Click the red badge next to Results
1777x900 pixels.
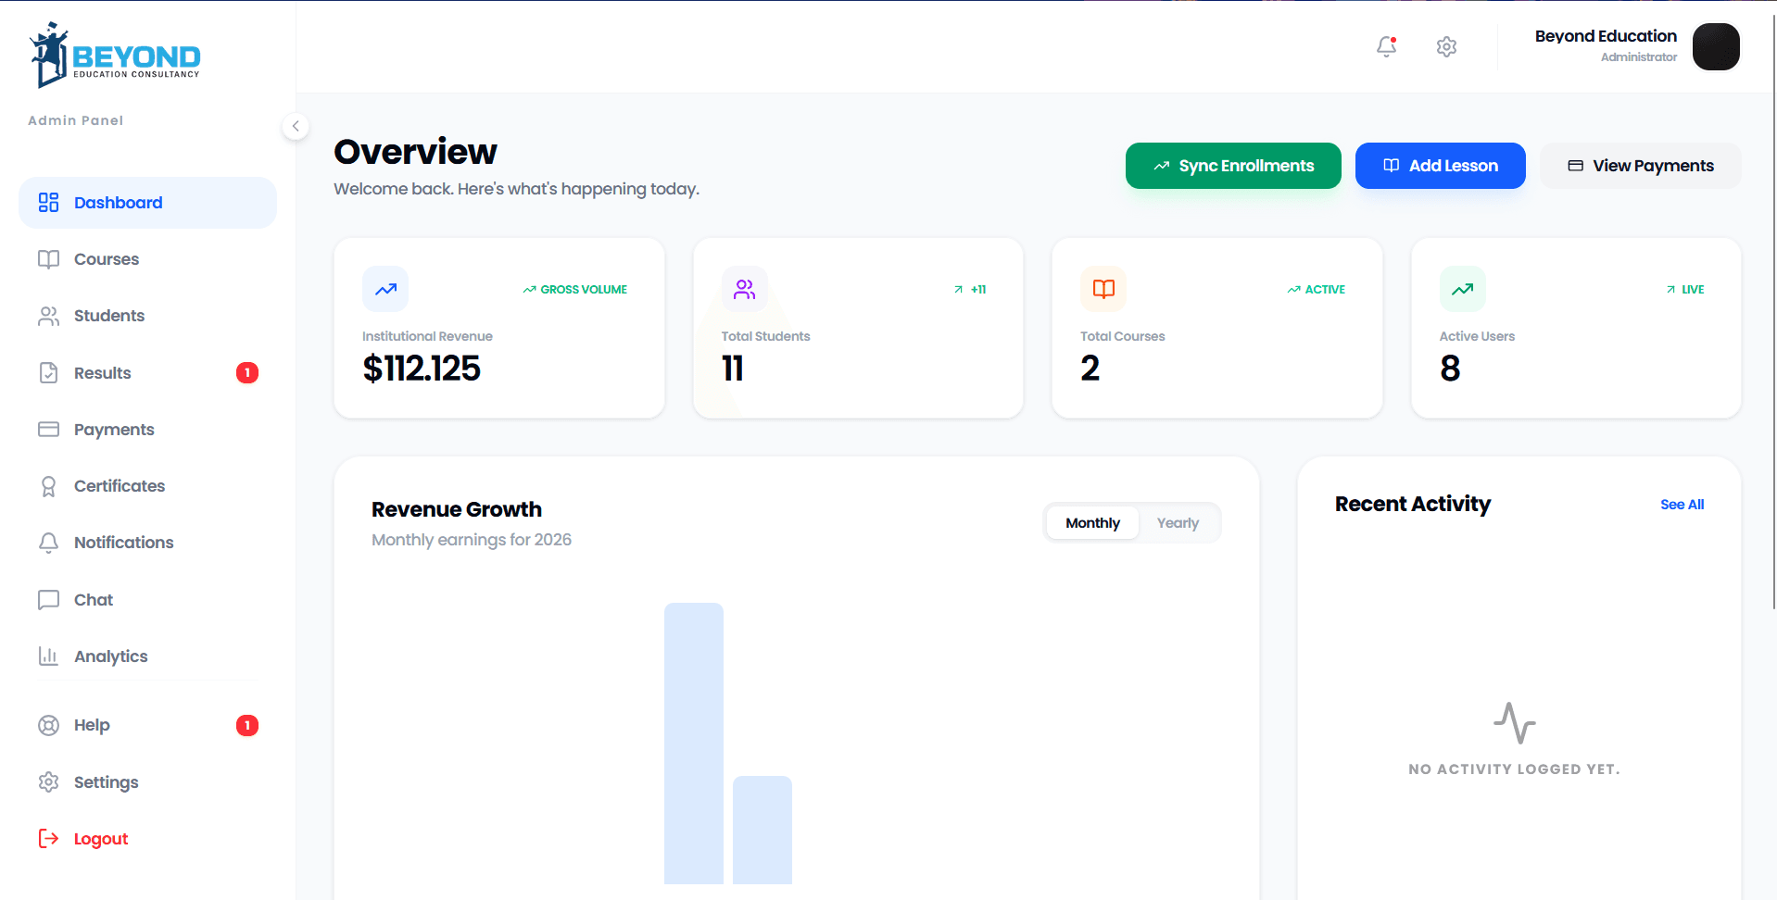click(247, 373)
